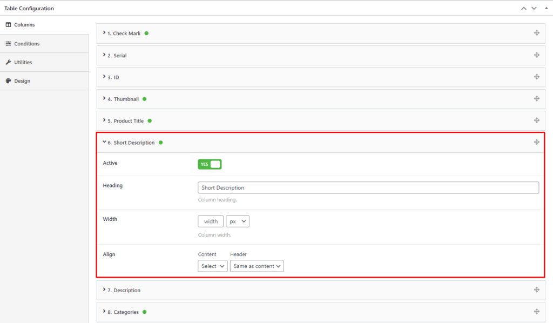Image resolution: width=553 pixels, height=323 pixels.
Task: Open the Content align Select dropdown
Action: click(212, 266)
